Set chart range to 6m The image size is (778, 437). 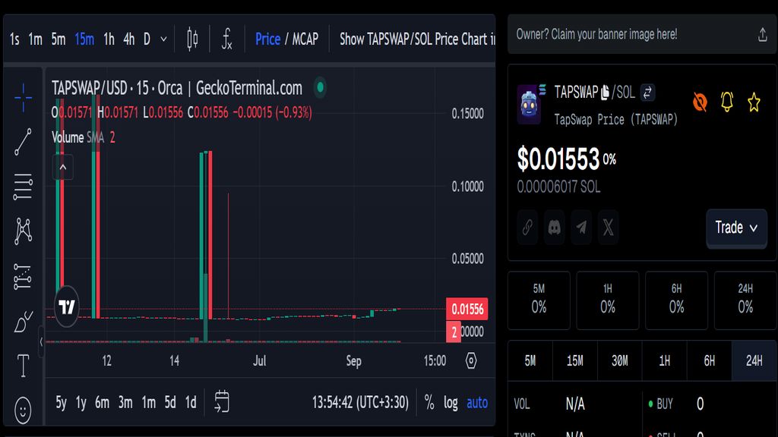(x=103, y=402)
